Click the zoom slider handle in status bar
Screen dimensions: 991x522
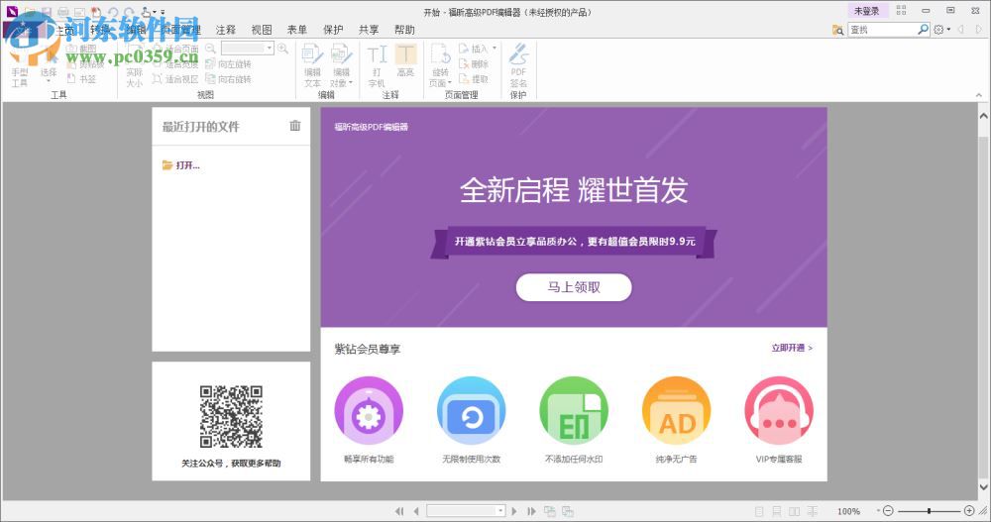point(930,511)
